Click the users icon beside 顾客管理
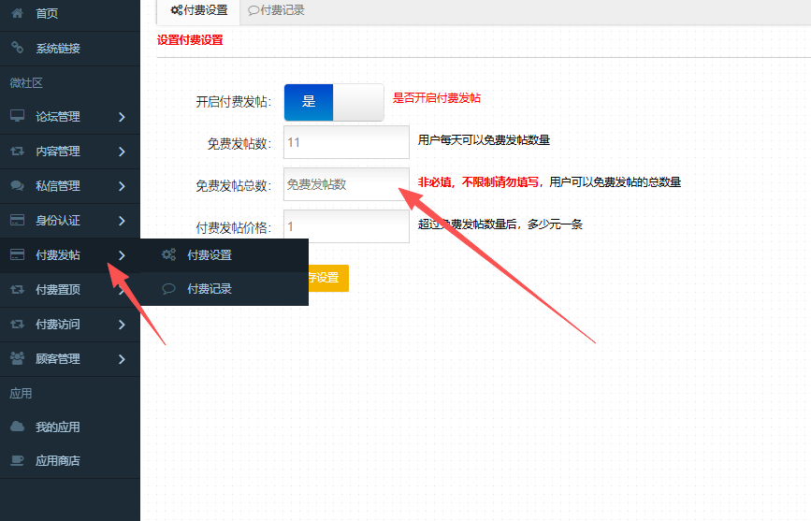 (x=17, y=358)
